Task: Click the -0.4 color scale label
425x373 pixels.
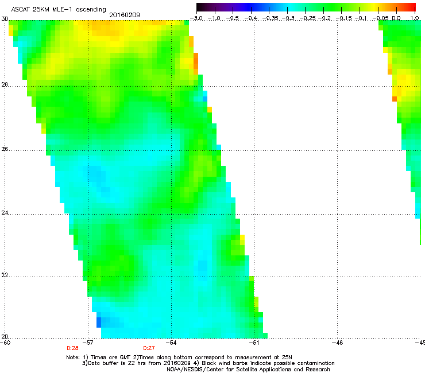Action: (x=251, y=18)
